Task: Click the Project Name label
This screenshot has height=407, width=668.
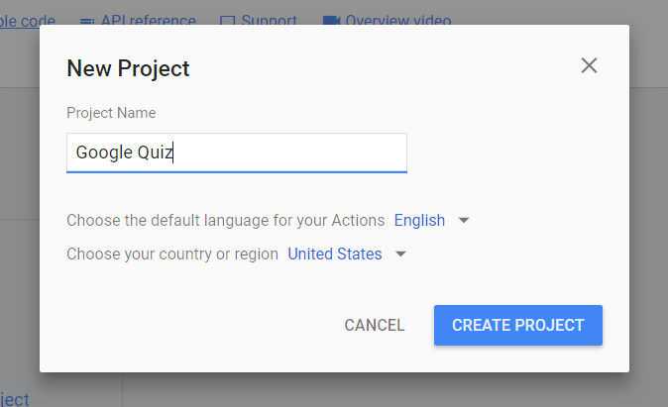Action: pos(111,113)
